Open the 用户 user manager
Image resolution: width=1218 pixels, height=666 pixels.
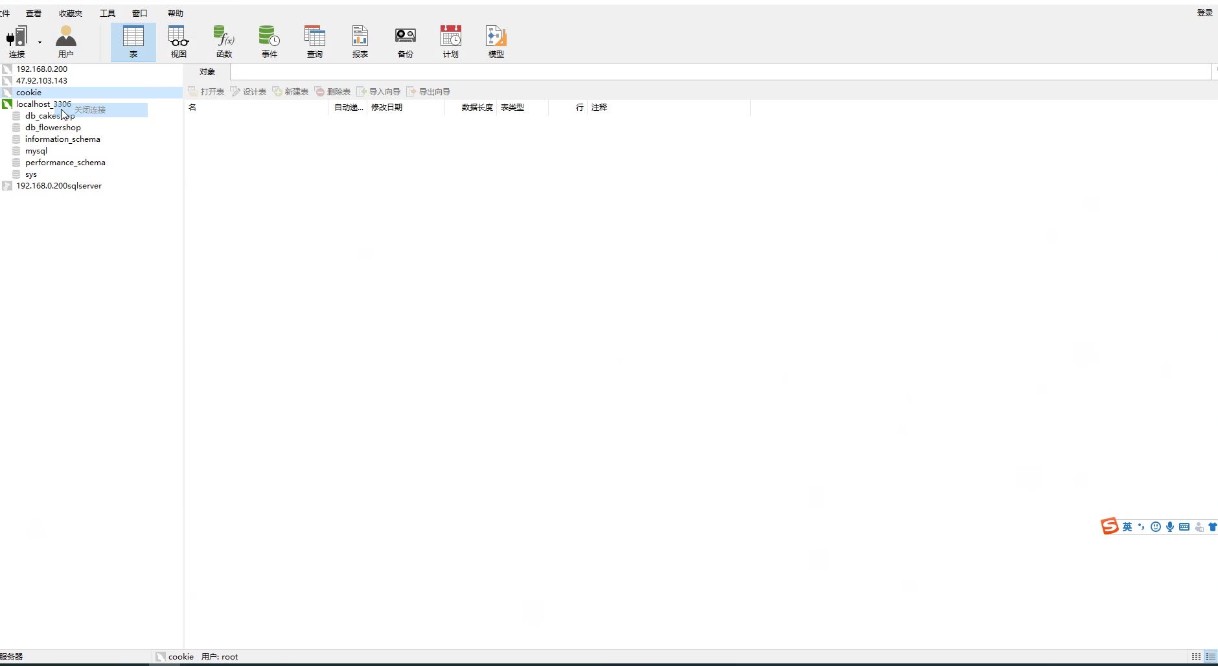coord(66,42)
